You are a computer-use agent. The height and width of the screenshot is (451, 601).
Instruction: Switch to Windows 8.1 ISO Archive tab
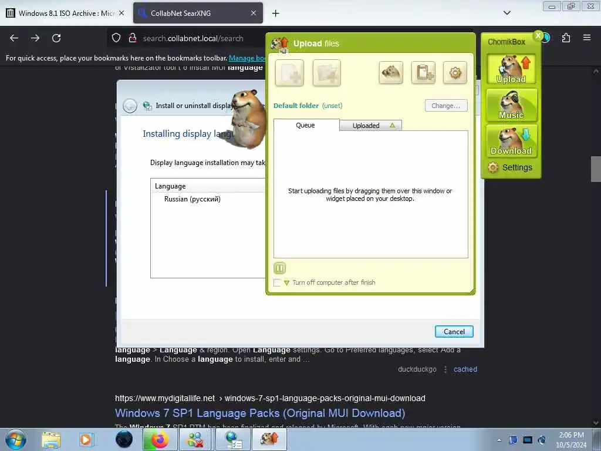tap(65, 13)
